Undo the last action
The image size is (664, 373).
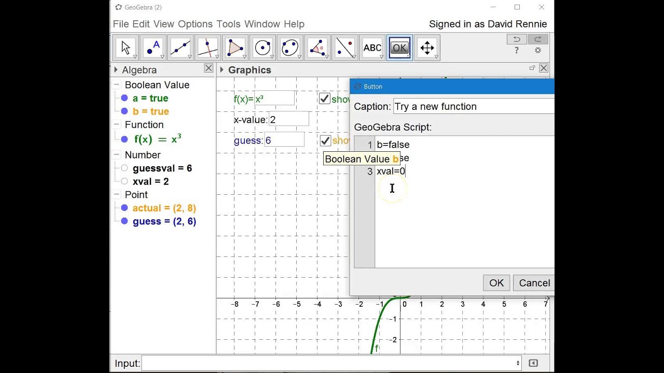click(x=517, y=39)
